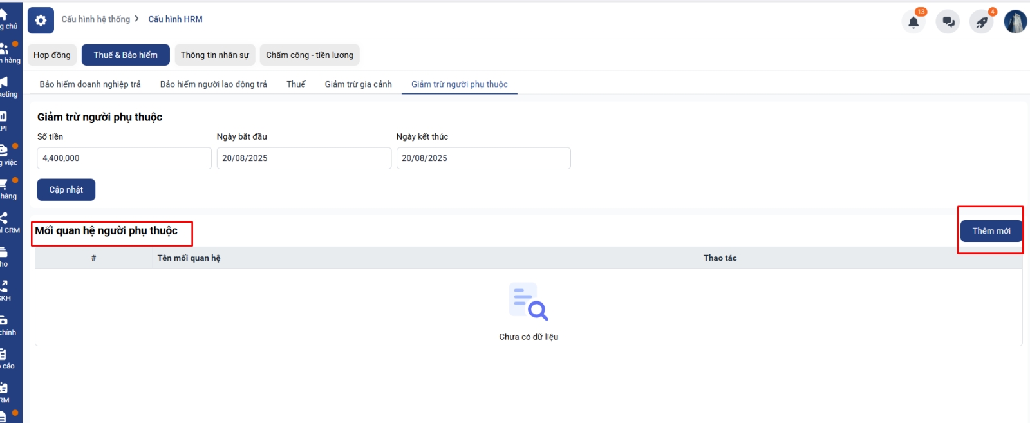Open the Chấm công - tiền lương tab
Screen dimensions: 1030x423
pyautogui.click(x=310, y=55)
